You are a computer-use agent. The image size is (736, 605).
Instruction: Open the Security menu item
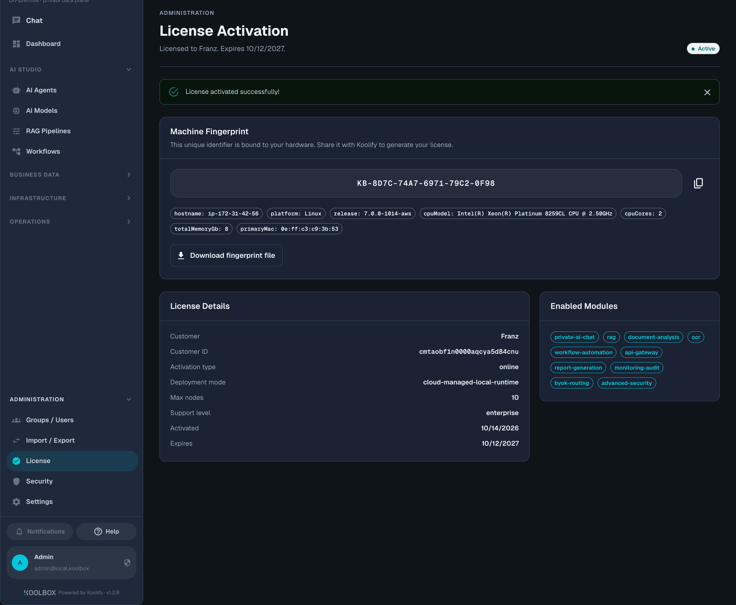point(72,481)
